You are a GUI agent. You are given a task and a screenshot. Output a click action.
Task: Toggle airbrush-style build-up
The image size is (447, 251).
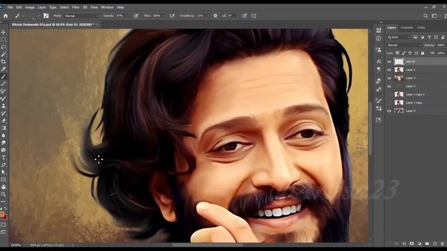coord(172,16)
